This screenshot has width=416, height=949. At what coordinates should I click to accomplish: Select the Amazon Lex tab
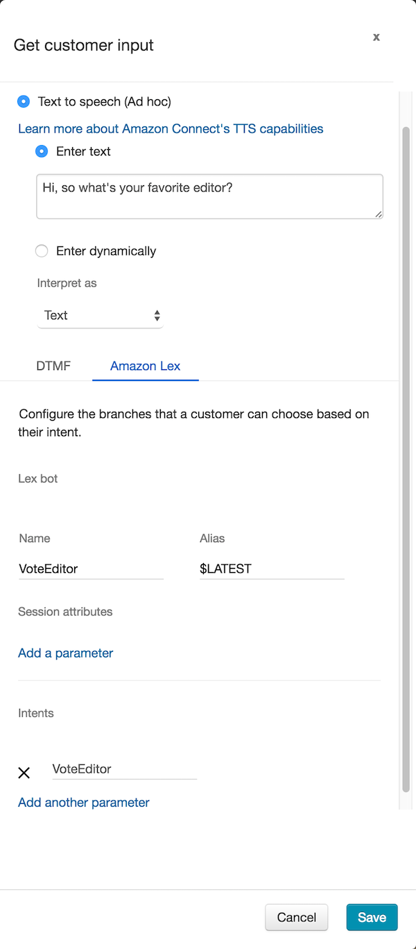click(145, 366)
